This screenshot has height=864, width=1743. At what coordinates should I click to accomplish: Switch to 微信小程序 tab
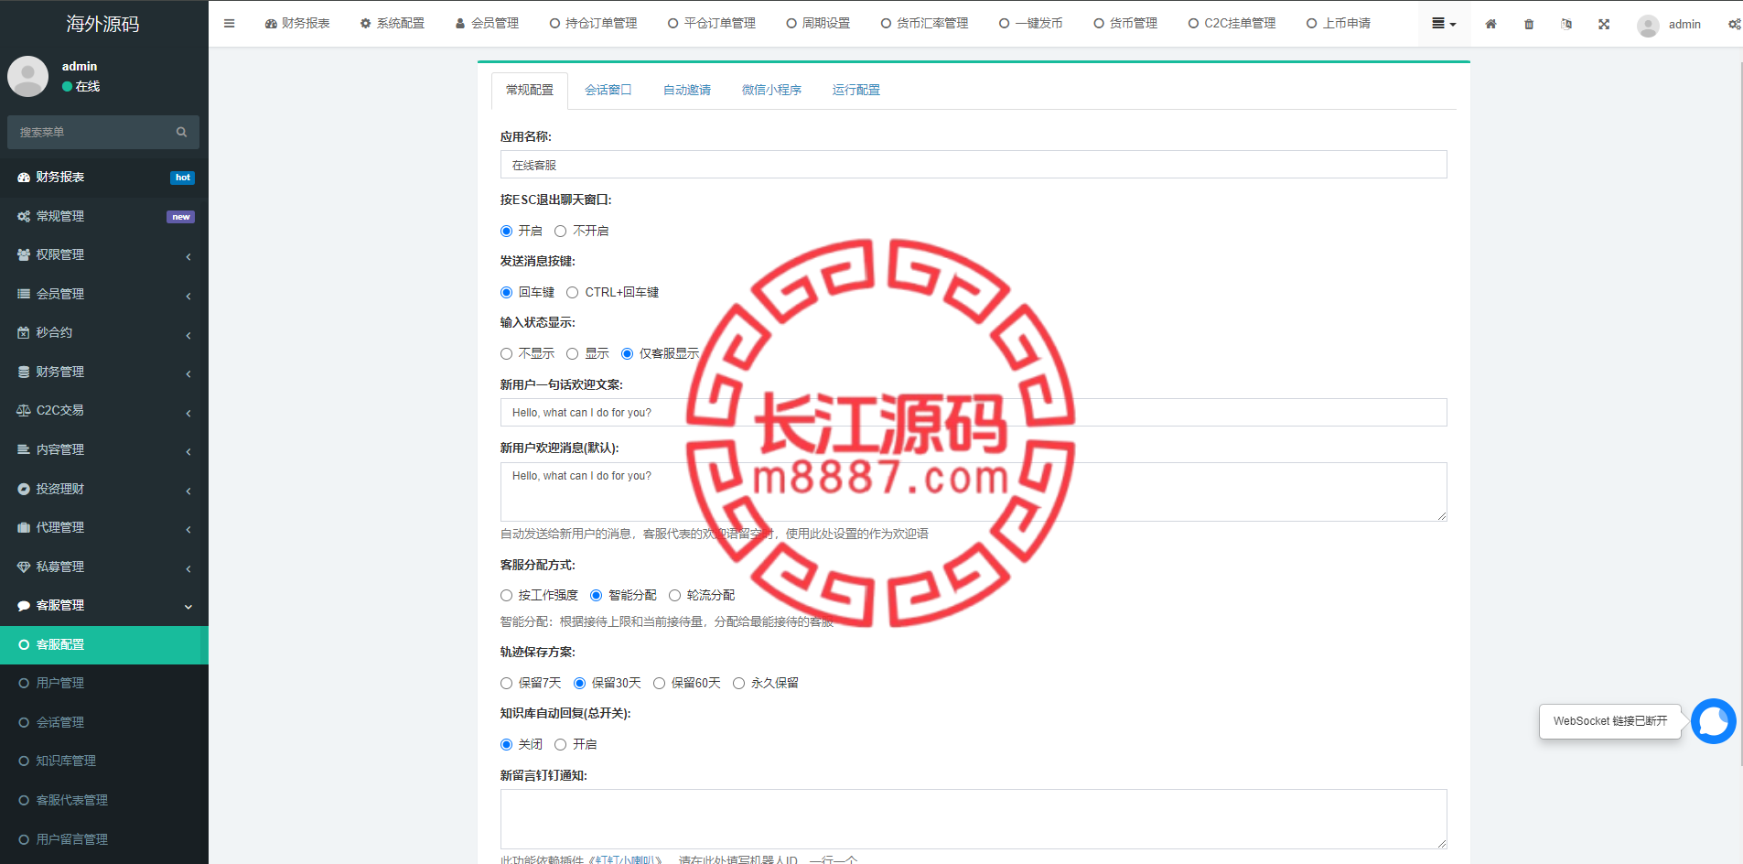pyautogui.click(x=771, y=90)
